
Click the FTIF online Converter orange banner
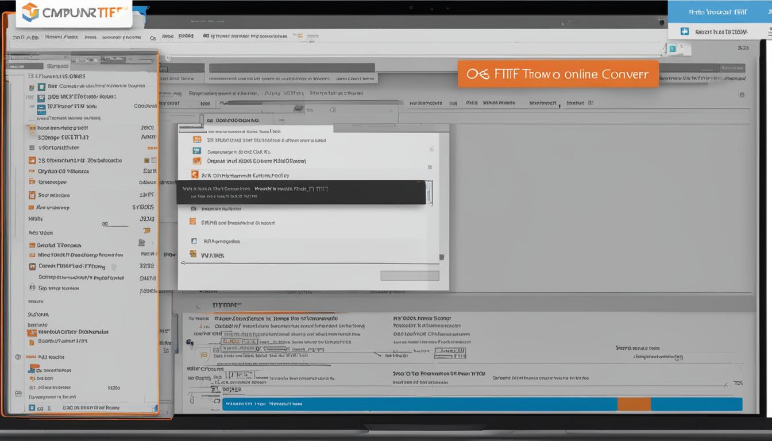[x=557, y=73]
